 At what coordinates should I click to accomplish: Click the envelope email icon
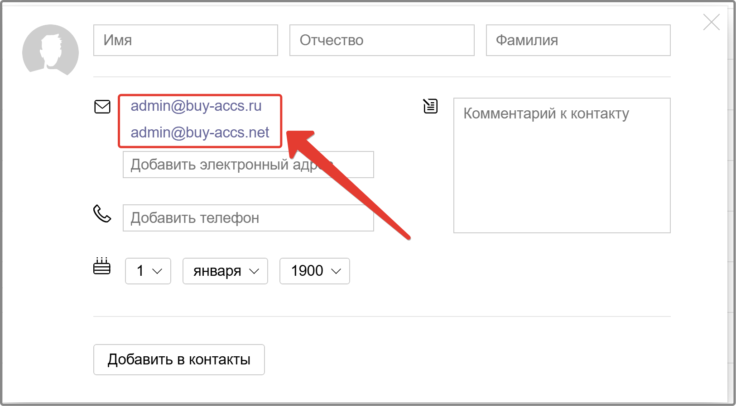coord(102,107)
